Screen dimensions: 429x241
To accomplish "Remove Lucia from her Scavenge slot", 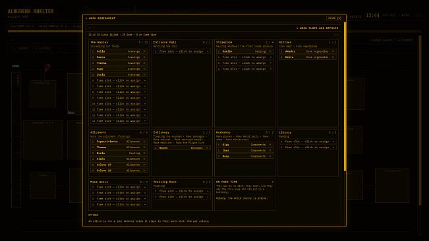I will (x=144, y=74).
